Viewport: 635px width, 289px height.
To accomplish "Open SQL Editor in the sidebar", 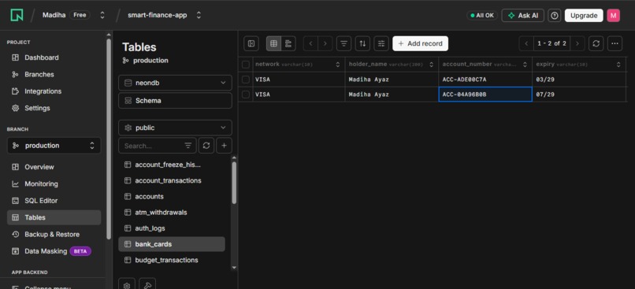I will point(54,201).
